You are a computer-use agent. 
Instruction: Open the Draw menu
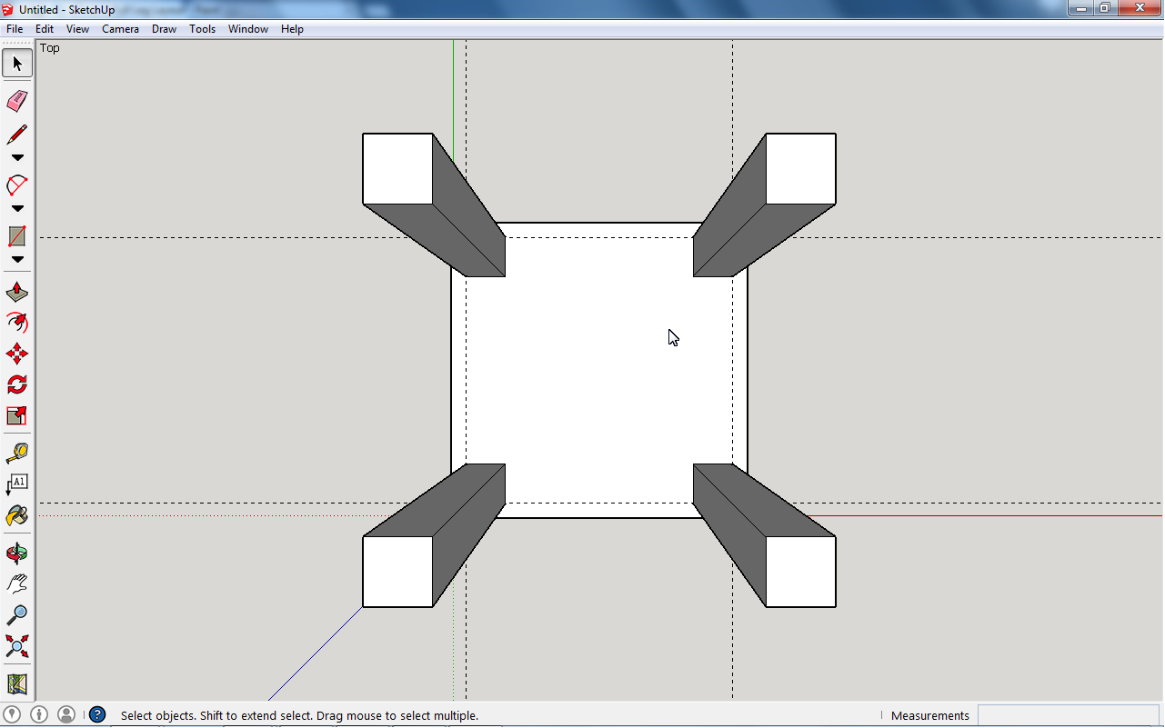tap(165, 29)
